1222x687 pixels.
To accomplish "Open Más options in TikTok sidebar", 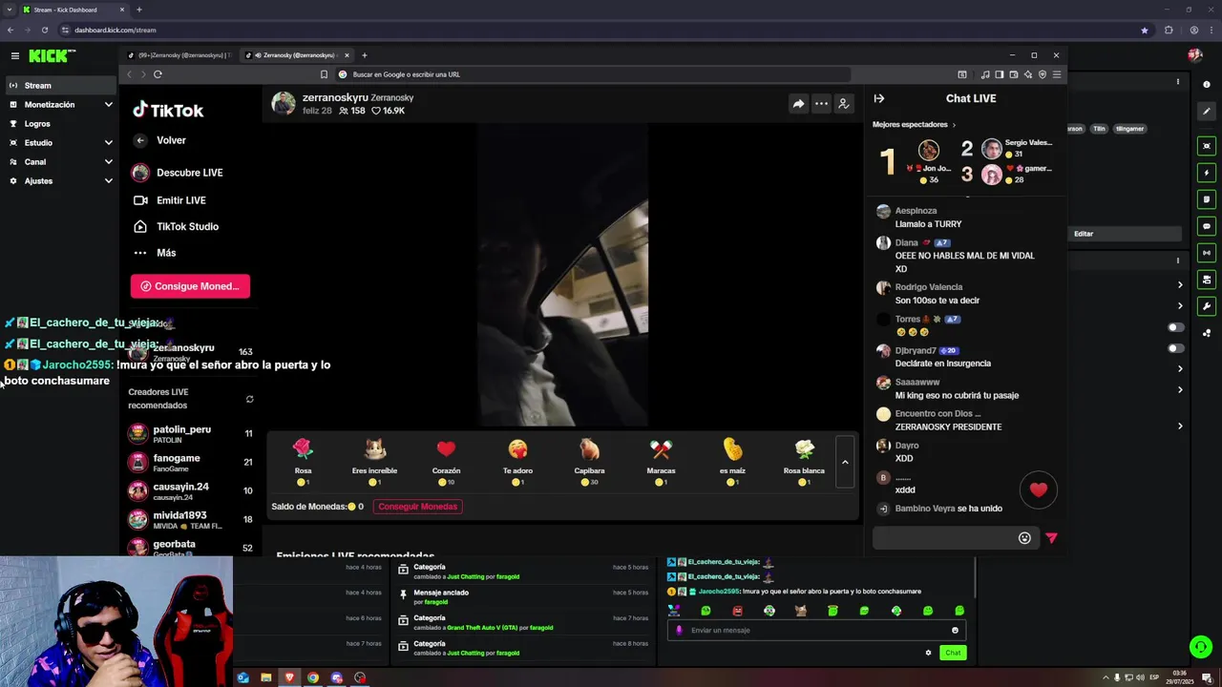I will [155, 253].
